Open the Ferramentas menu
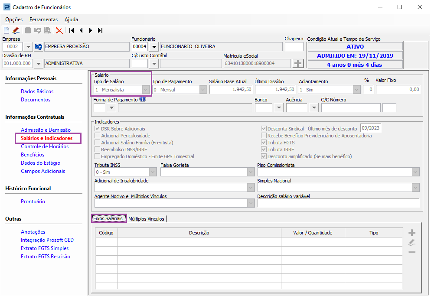Screen dimensions: 431x296 pos(43,20)
